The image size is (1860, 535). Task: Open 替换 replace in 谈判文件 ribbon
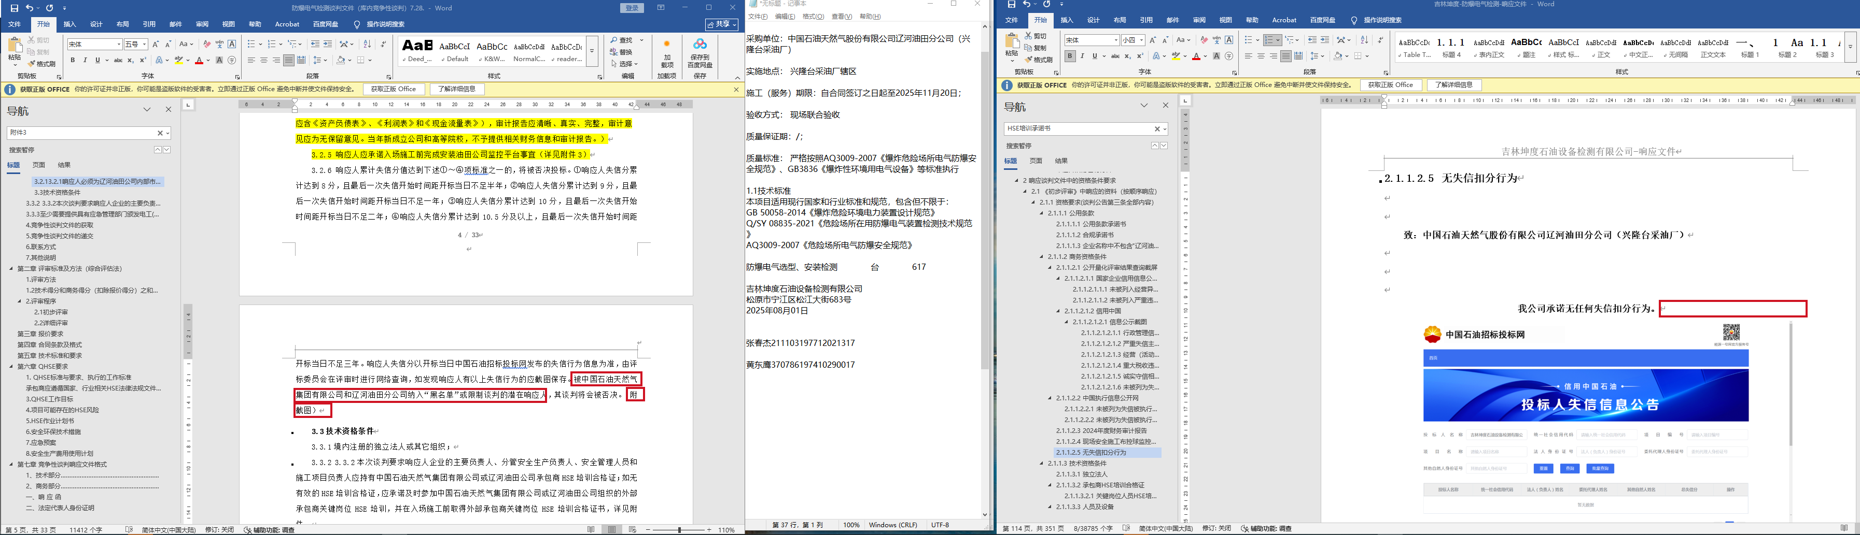tap(621, 52)
